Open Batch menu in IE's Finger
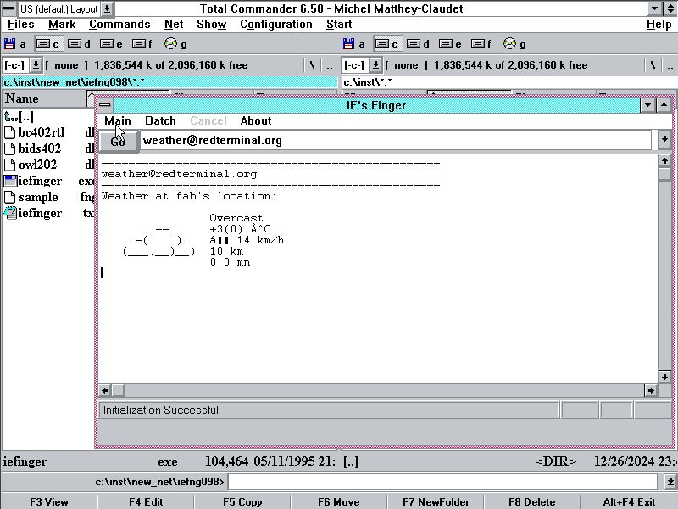 coord(160,121)
